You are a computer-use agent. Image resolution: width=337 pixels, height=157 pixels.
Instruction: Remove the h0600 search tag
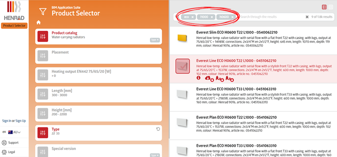232,17
